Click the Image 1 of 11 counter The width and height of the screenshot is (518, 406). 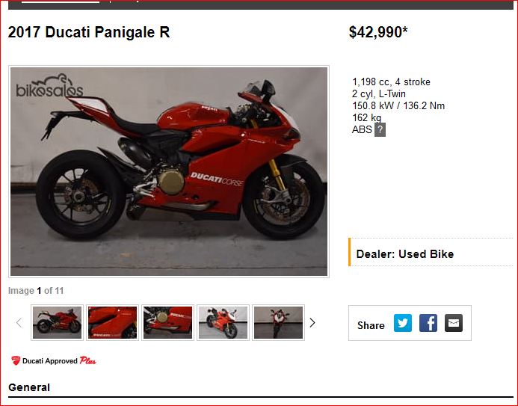[36, 291]
